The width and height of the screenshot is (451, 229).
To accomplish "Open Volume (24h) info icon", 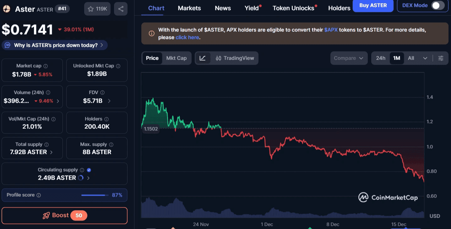I will click(48, 93).
